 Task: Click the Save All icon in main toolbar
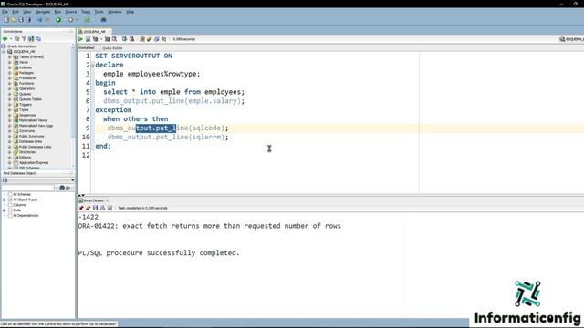point(28,20)
